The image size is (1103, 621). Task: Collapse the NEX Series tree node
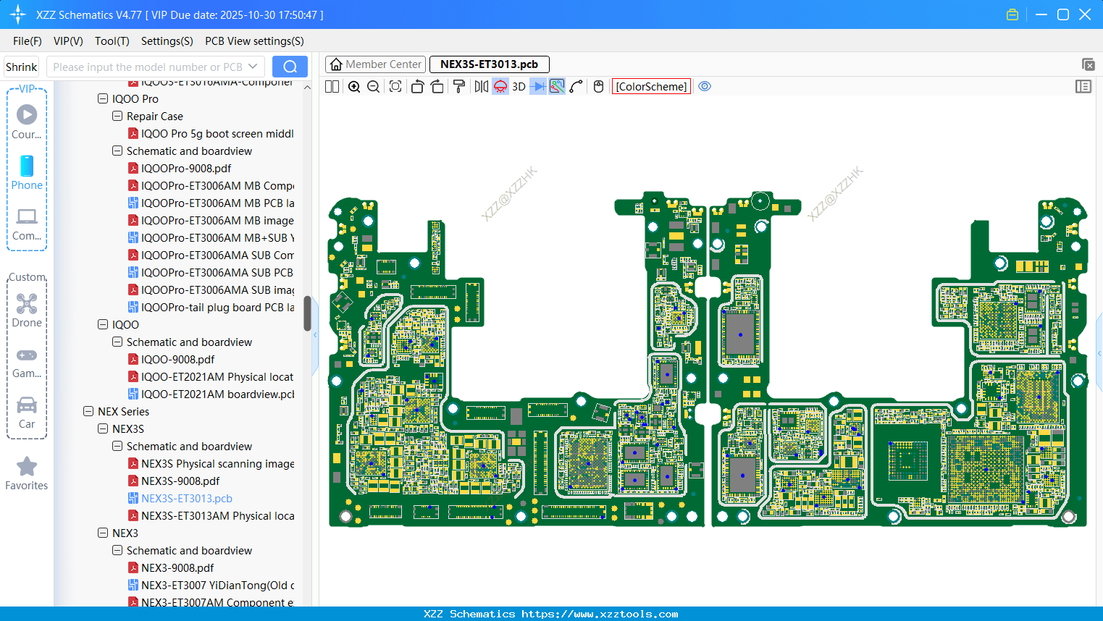click(88, 412)
